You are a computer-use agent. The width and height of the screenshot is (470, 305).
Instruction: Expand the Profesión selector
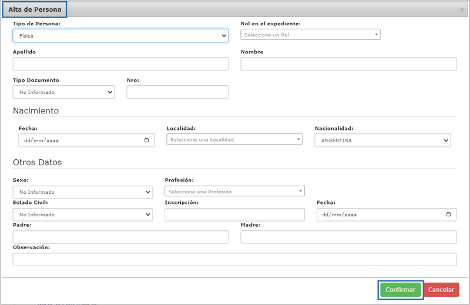click(234, 192)
